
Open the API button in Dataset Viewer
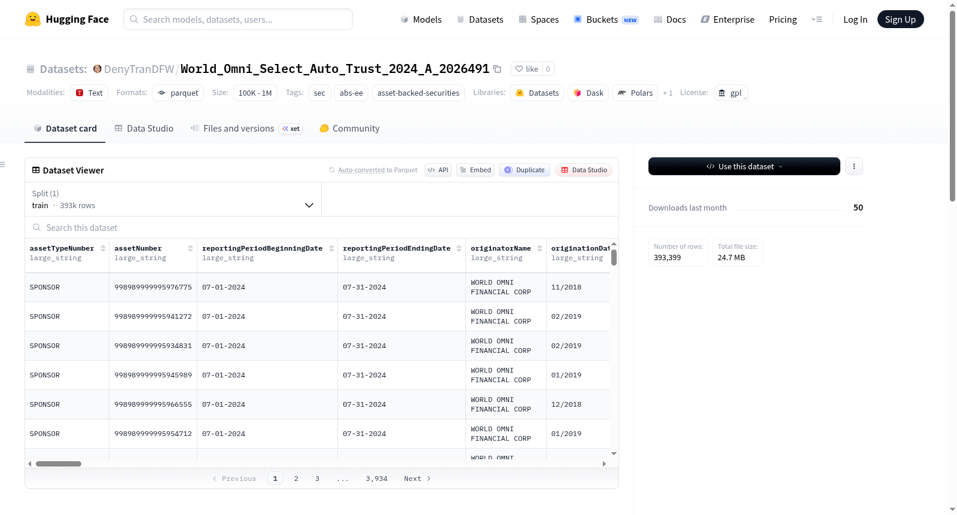click(438, 170)
